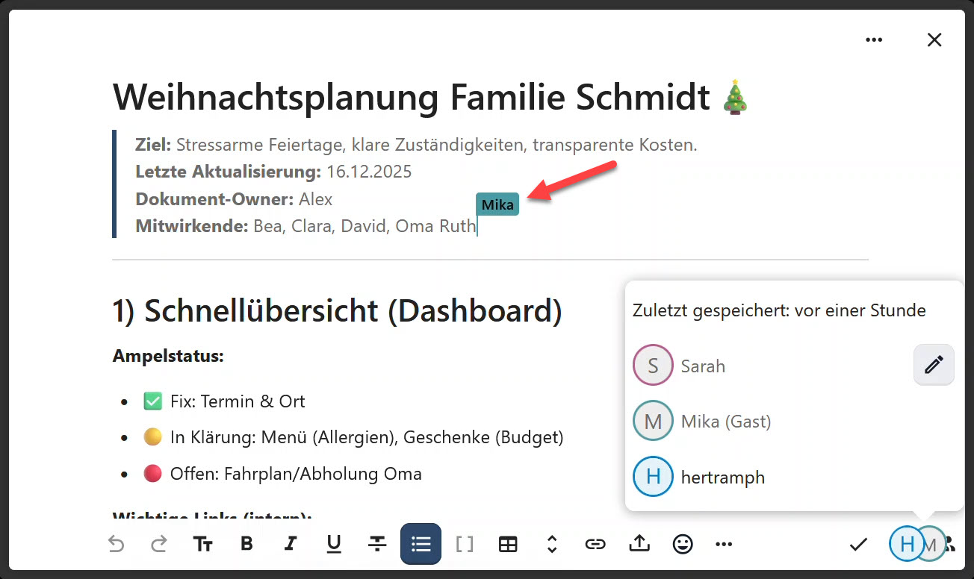Open more formatting options in the toolbar
974x579 pixels.
[724, 544]
